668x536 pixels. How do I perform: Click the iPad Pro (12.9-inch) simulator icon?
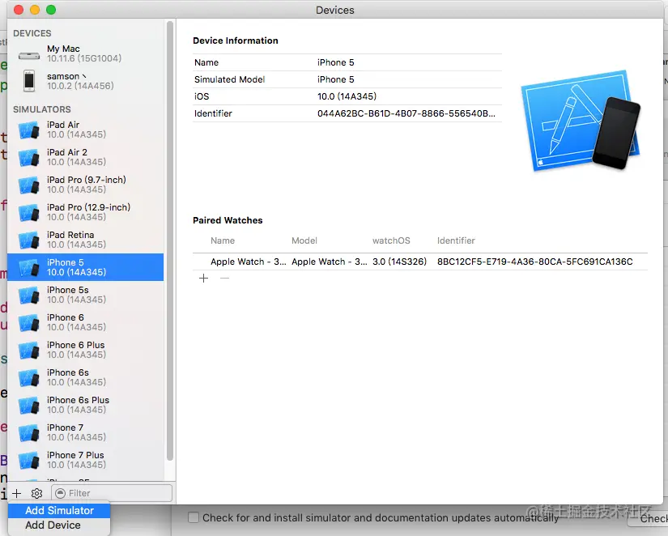(x=29, y=213)
